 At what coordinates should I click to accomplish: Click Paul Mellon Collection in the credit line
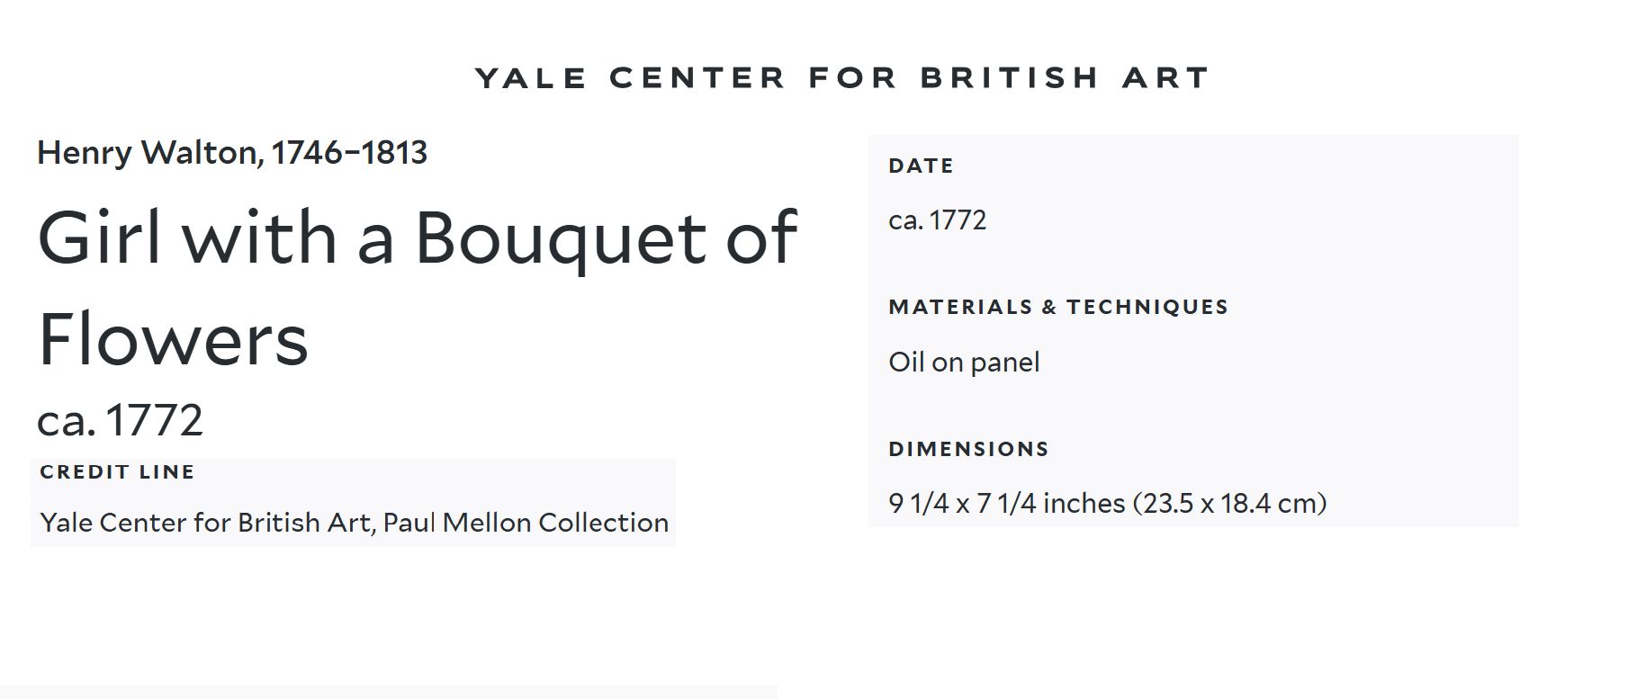click(x=526, y=523)
